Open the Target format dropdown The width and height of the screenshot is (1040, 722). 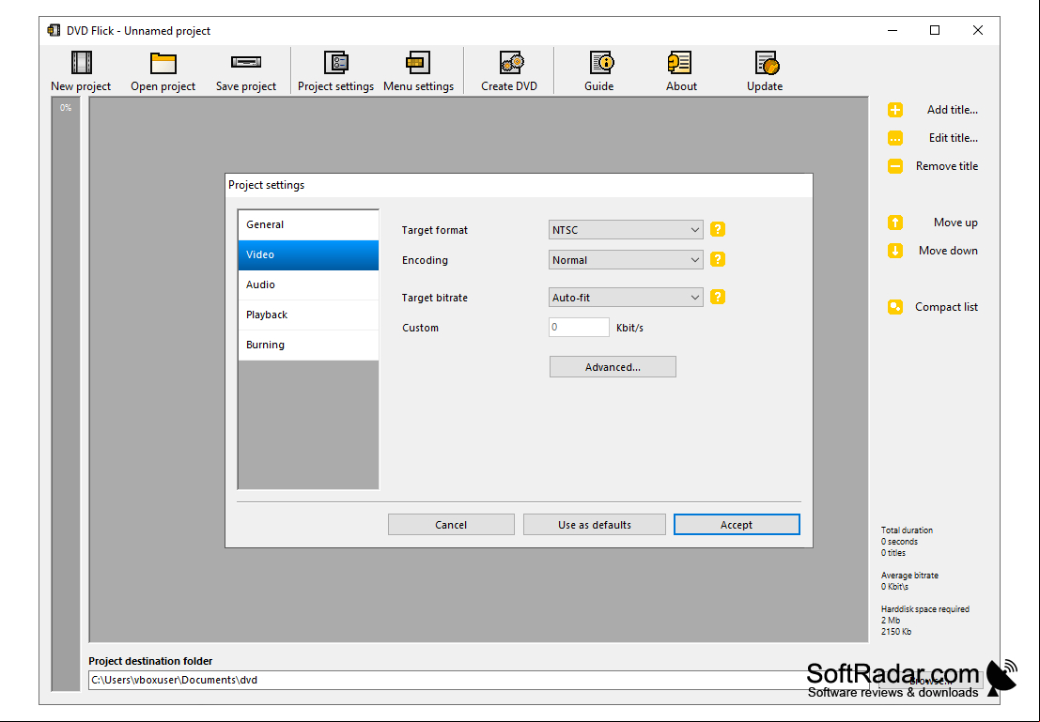click(x=626, y=230)
